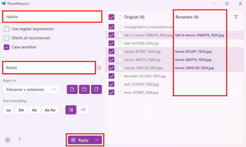The image size is (246, 147).
Task: Uncheck nature-3095720_1920.jpg checkbox
Action: click(111, 68)
